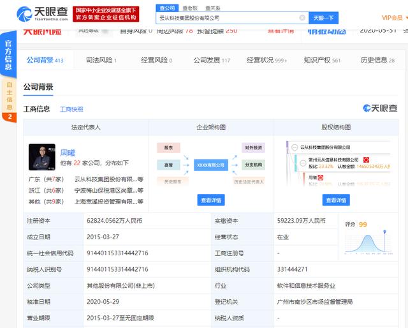Click the 天眼一下 search button
The height and width of the screenshot is (328, 408).
click(323, 18)
